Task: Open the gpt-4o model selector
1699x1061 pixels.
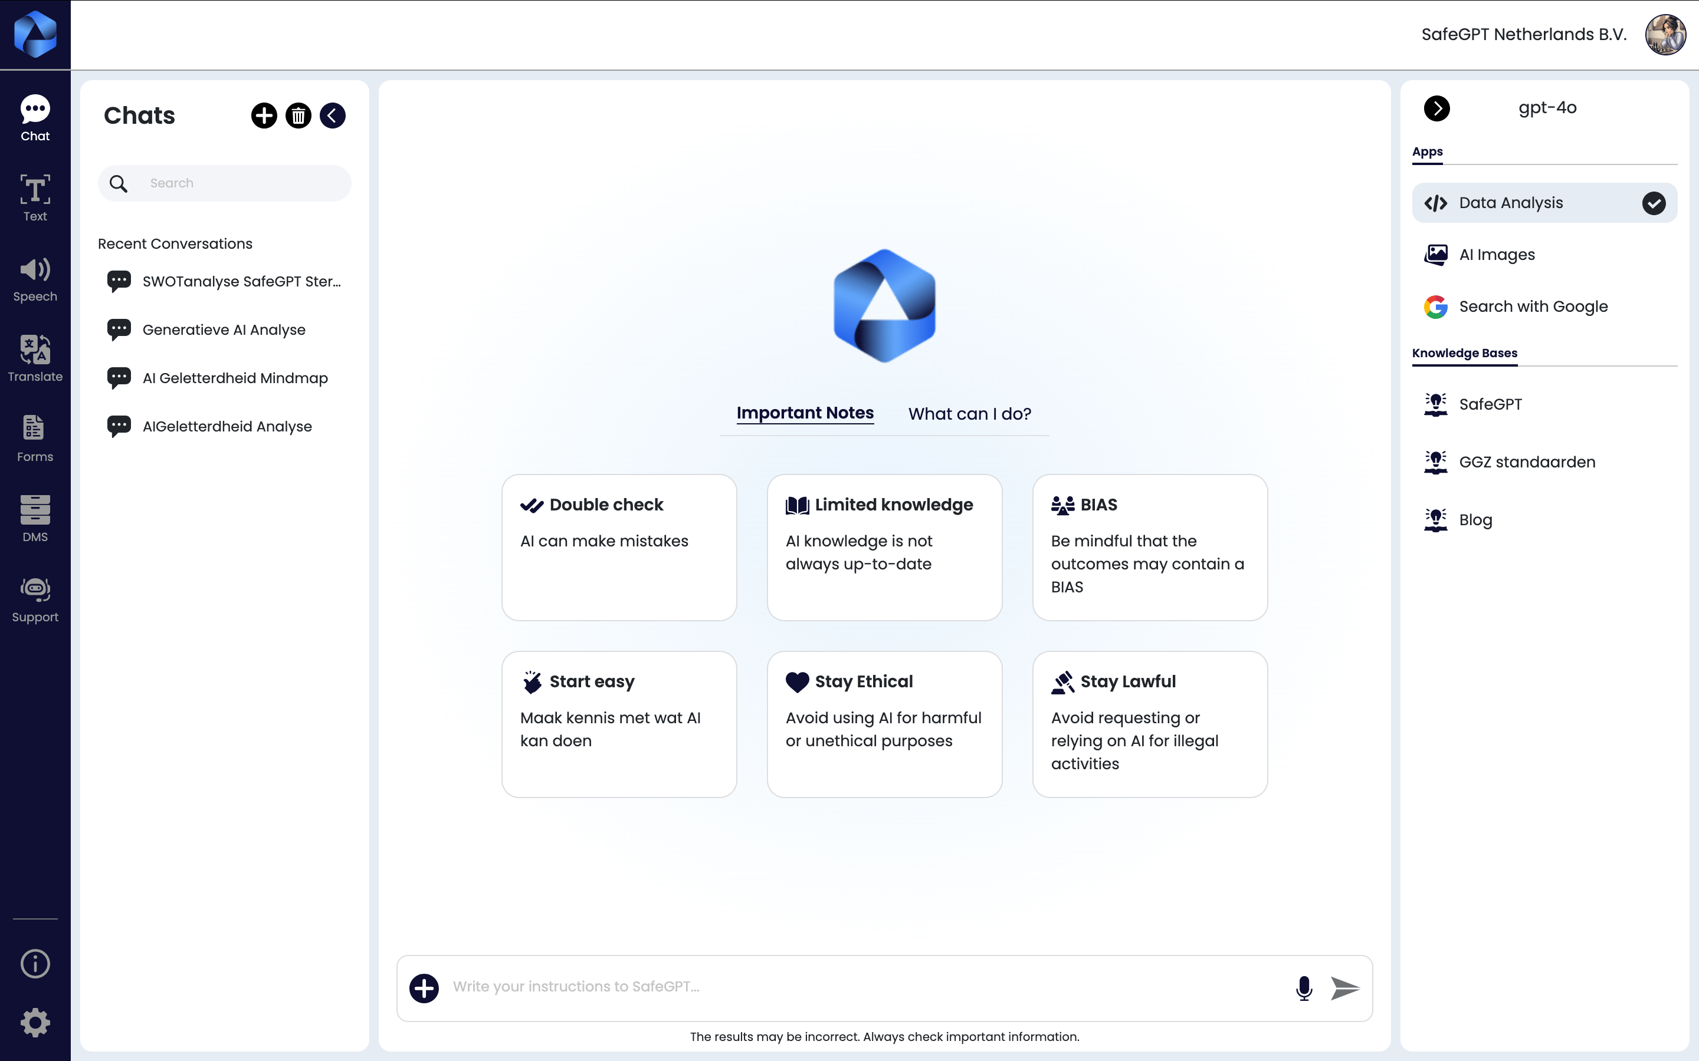Action: (1547, 108)
